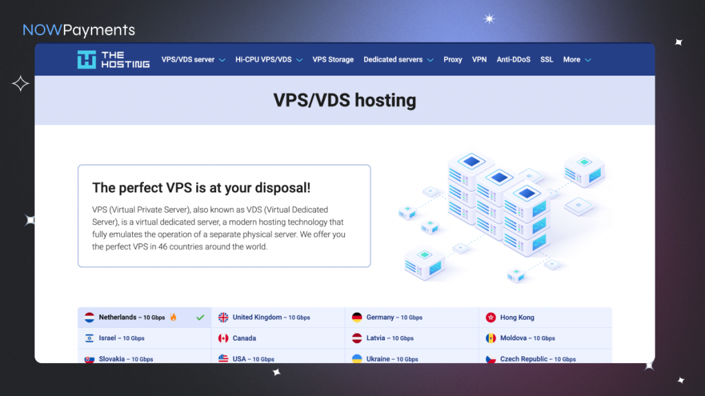Open the Hi-CPU VPS/VDS menu
705x396 pixels.
264,59
